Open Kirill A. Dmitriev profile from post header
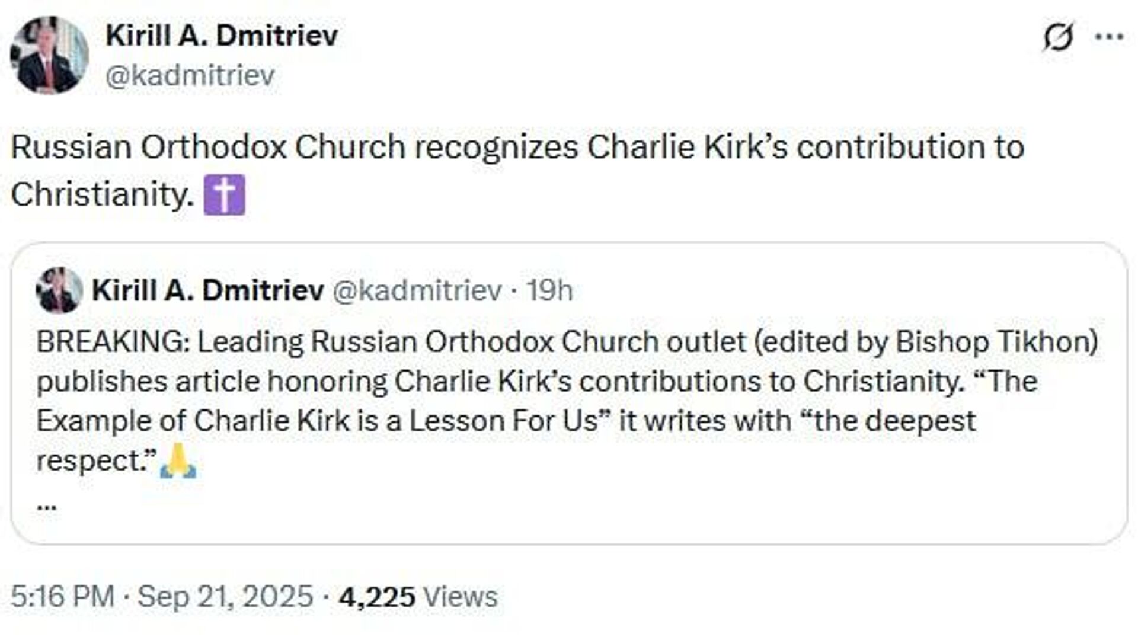Image resolution: width=1138 pixels, height=640 pixels. (x=222, y=36)
